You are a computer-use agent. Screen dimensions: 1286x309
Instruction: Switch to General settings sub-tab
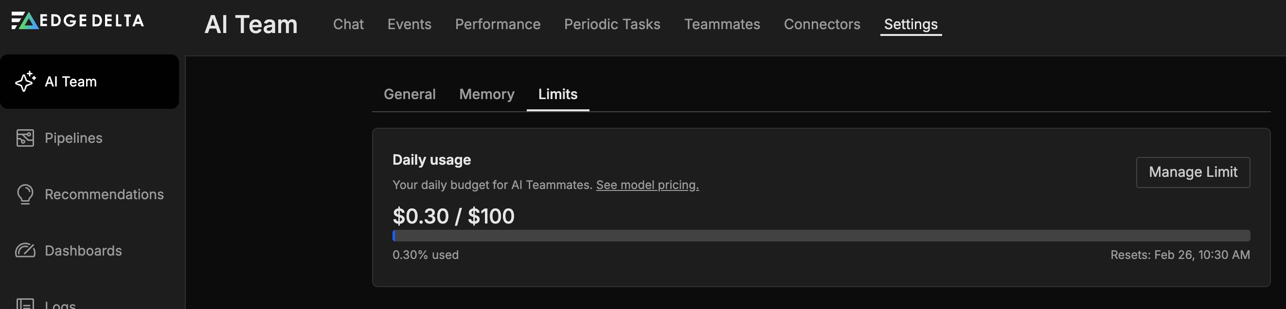click(x=410, y=94)
